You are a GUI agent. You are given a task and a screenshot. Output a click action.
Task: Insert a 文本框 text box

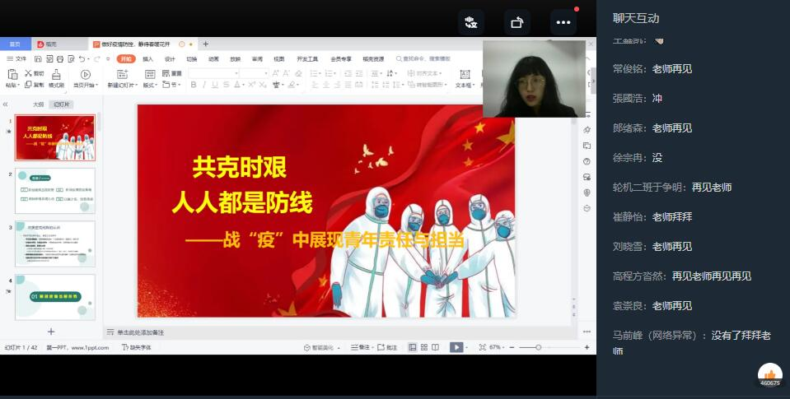pos(464,79)
